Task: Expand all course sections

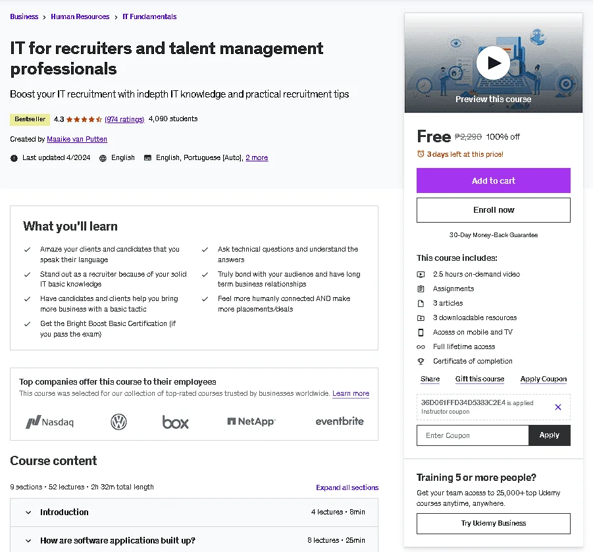Action: (347, 487)
